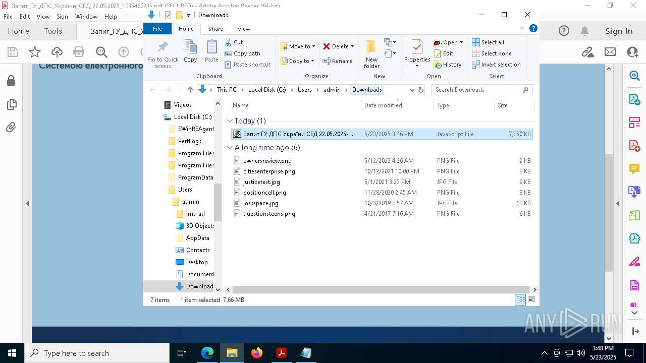Select Program Data folder in tree
Viewport: 646px width, 363px height.
point(195,177)
